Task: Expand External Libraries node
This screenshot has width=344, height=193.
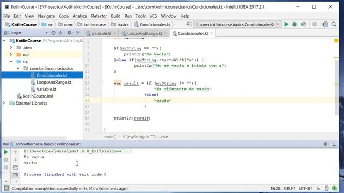Action: [x=4, y=103]
